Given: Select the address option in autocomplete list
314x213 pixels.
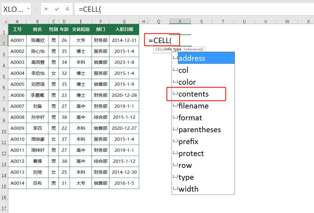Looking at the screenshot, I should (x=203, y=58).
